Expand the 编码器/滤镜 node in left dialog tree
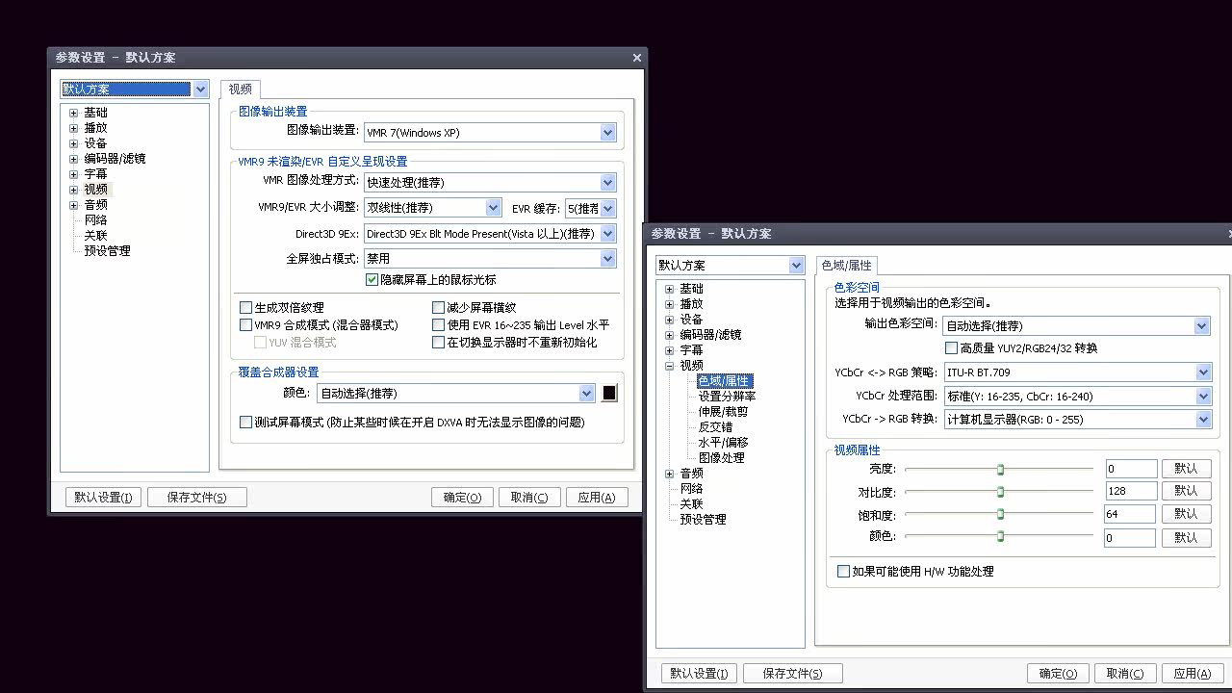The width and height of the screenshot is (1232, 693). click(74, 159)
